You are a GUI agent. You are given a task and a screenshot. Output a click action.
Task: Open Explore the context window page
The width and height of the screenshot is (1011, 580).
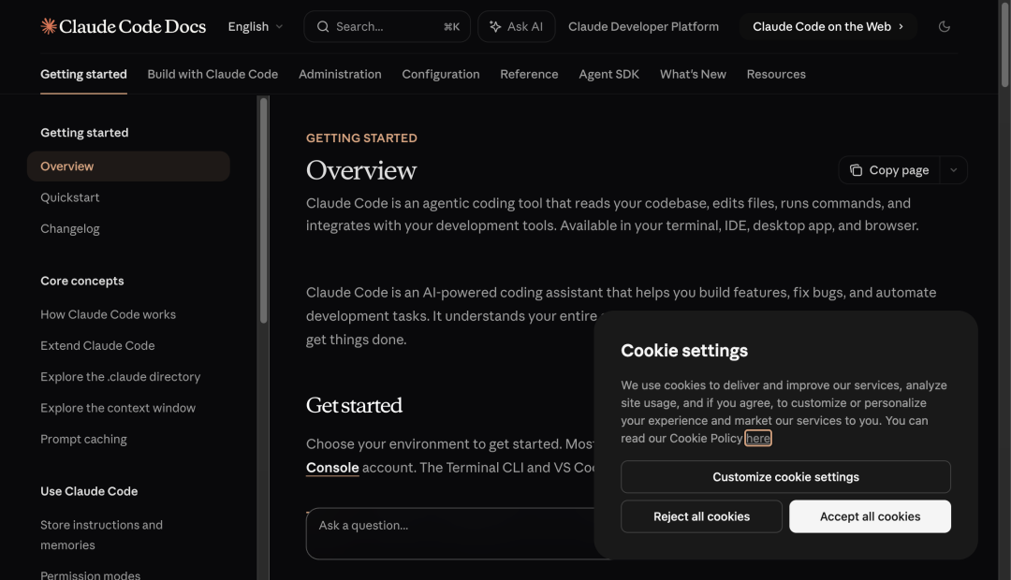tap(118, 408)
